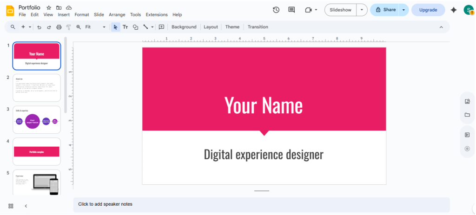Viewport: 476px width, 215px height.
Task: Open the Format menu
Action: (x=82, y=14)
